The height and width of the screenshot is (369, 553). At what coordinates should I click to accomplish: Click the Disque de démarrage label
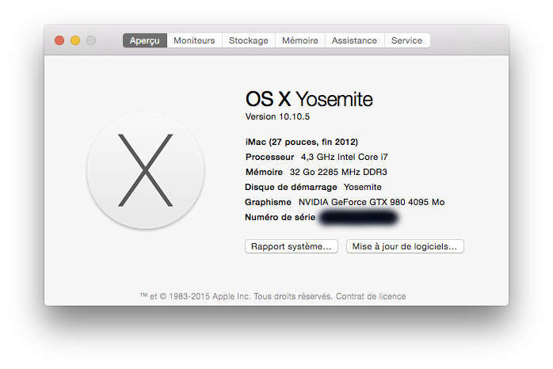tap(291, 187)
